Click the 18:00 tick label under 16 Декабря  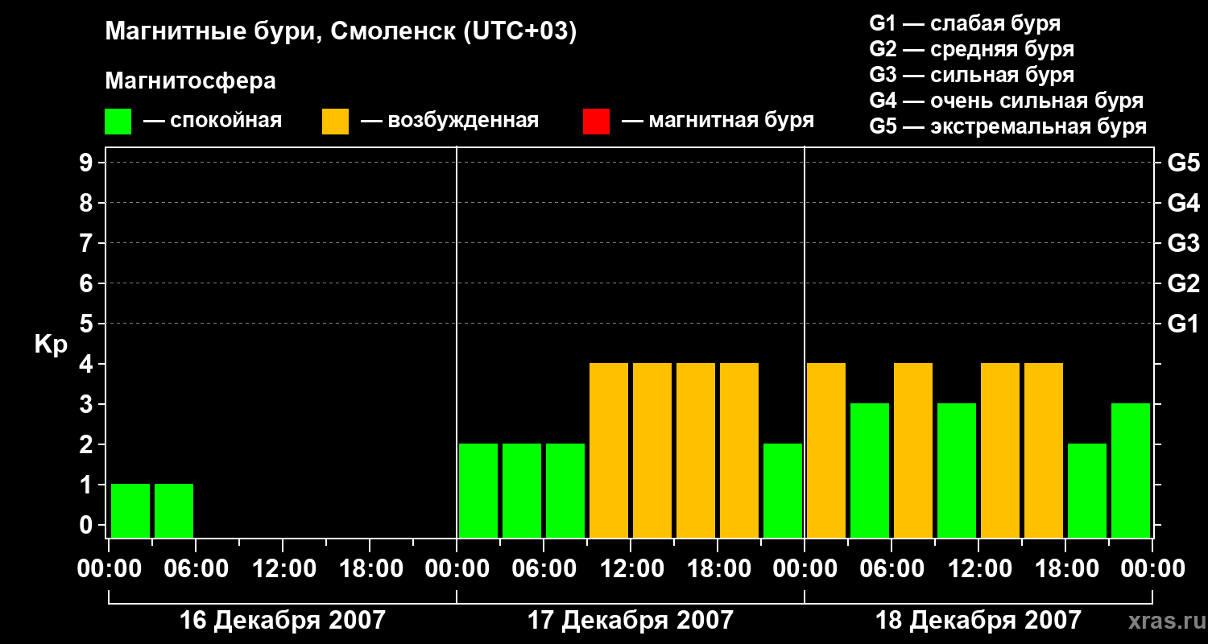(x=370, y=569)
